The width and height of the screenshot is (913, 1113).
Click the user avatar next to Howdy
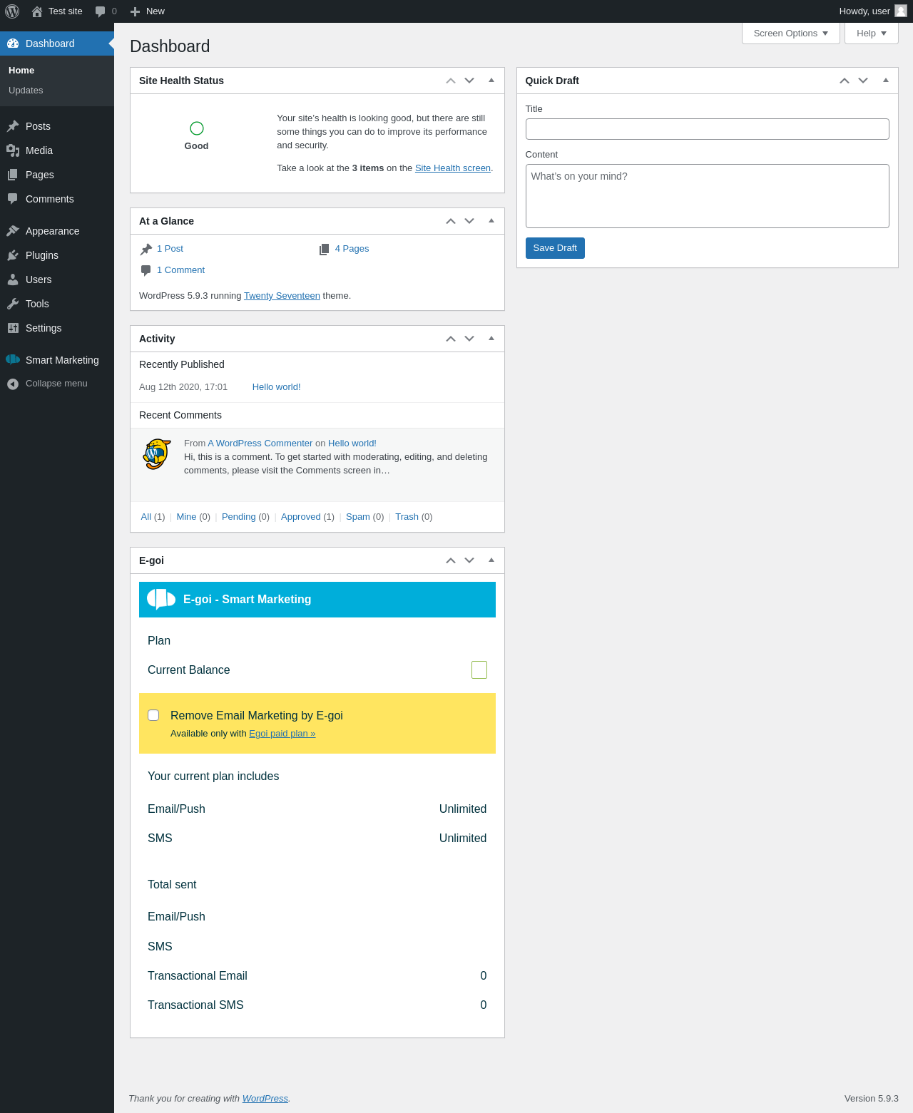tap(901, 11)
